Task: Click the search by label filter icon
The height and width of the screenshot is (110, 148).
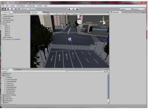Action: click(107, 72)
